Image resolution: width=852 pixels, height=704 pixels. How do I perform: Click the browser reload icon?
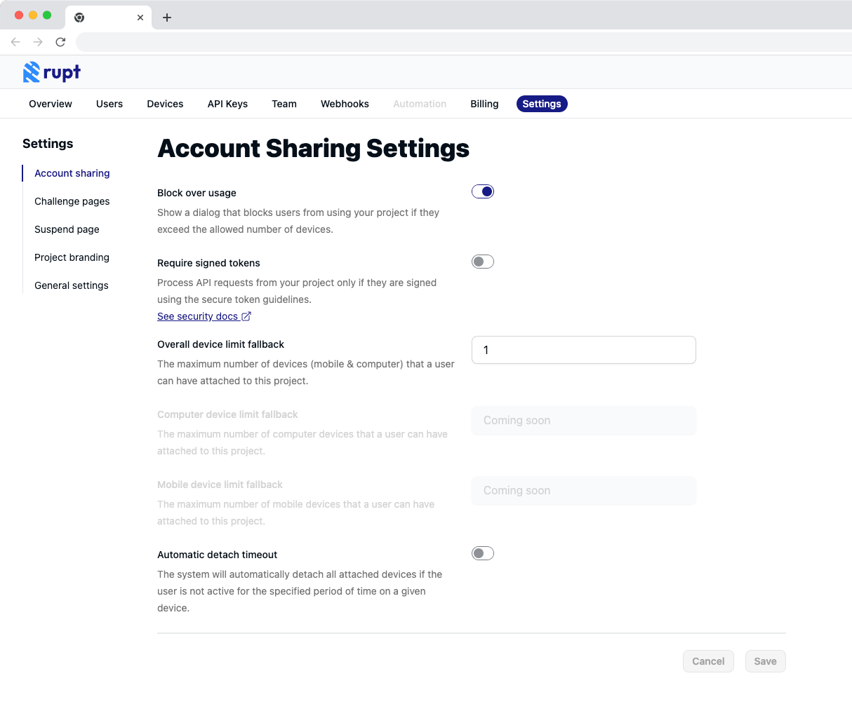tap(60, 41)
